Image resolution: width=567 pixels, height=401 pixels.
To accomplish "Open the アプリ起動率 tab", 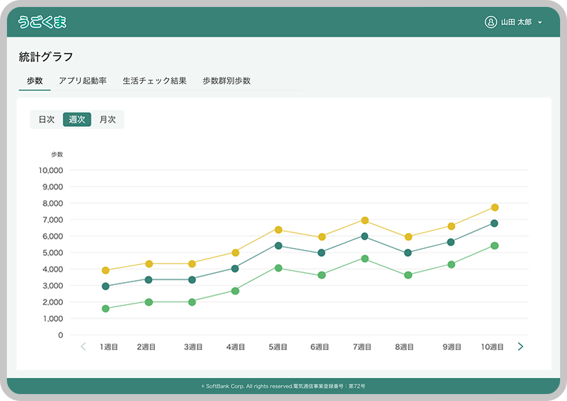I will click(x=82, y=81).
